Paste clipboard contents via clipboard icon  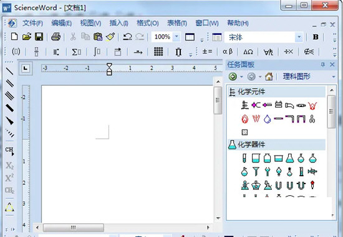(x=98, y=37)
